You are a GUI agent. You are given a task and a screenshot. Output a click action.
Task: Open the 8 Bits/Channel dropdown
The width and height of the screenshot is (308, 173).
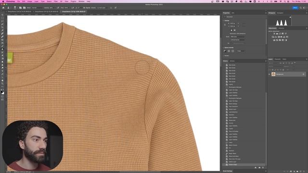238,40
